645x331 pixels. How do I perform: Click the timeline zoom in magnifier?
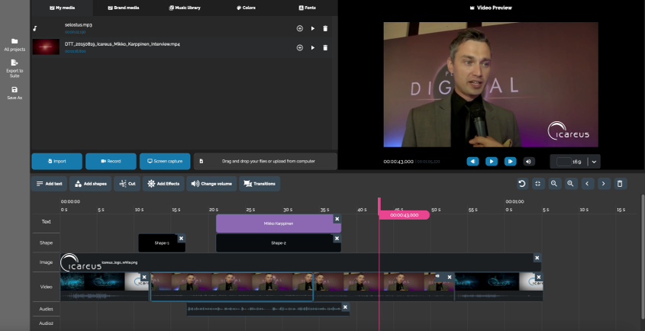pyautogui.click(x=570, y=184)
